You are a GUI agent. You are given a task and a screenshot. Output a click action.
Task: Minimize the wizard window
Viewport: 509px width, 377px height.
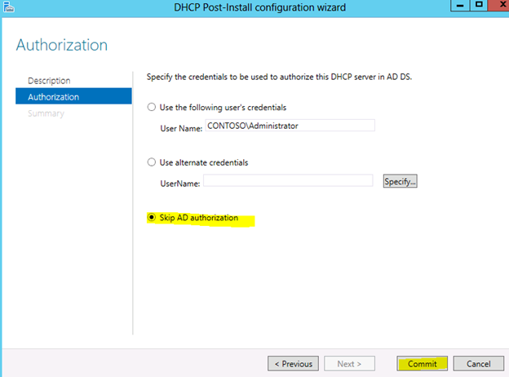click(460, 6)
